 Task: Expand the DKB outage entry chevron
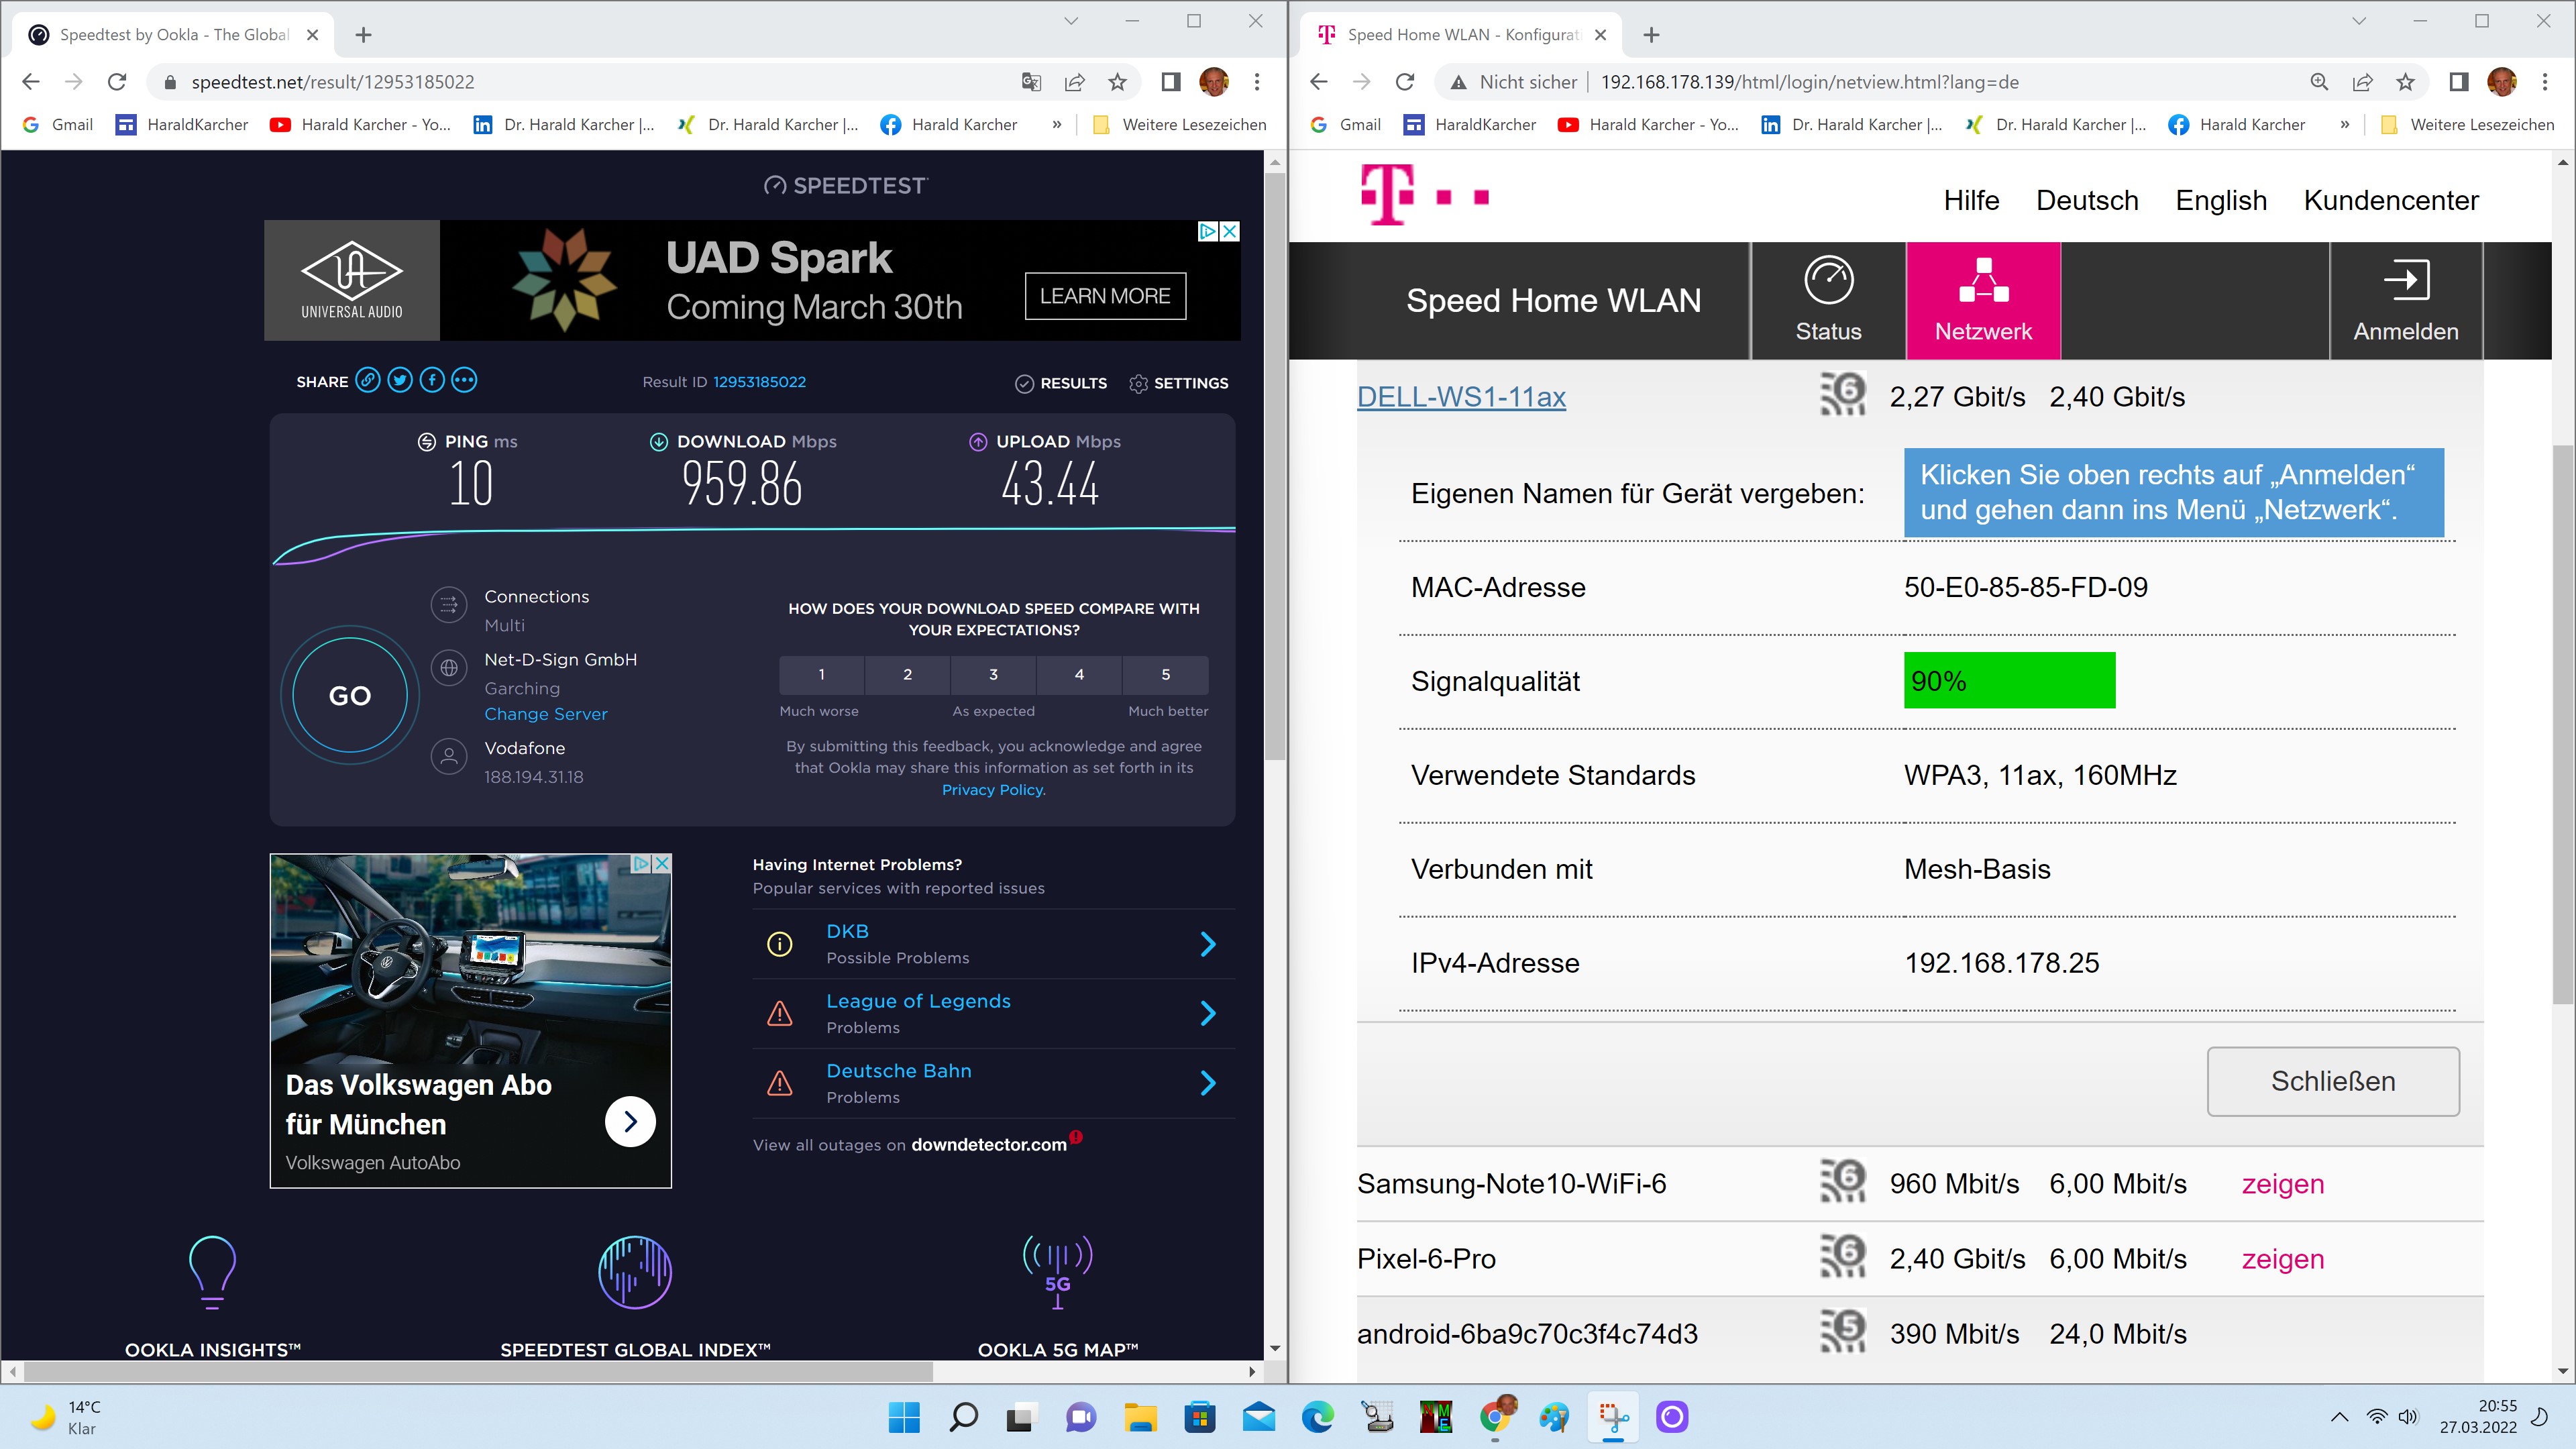1208,943
